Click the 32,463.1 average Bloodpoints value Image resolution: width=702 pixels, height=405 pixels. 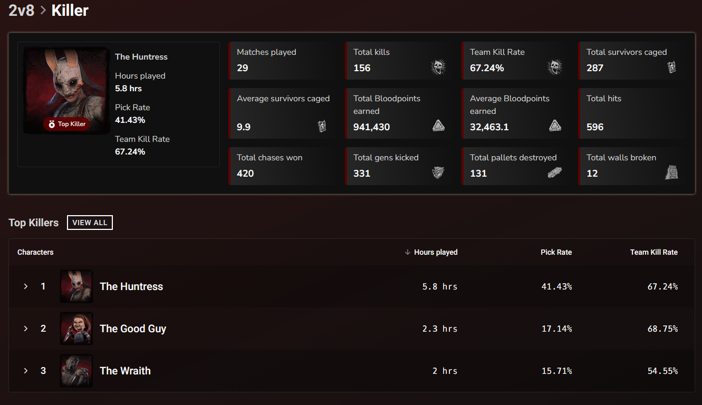[x=489, y=127]
